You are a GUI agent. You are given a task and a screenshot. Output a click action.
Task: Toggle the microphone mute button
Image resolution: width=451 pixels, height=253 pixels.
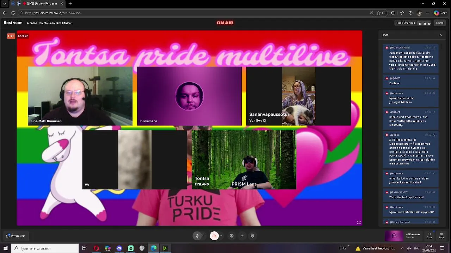pyautogui.click(x=197, y=236)
